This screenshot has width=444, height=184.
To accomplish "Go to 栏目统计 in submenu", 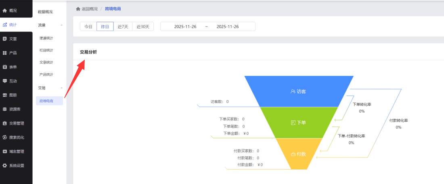I will [46, 50].
